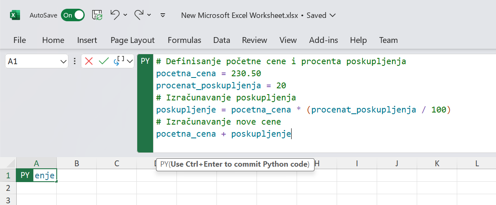Switch to the Home ribbon tab
The image size is (496, 205).
pyautogui.click(x=53, y=40)
